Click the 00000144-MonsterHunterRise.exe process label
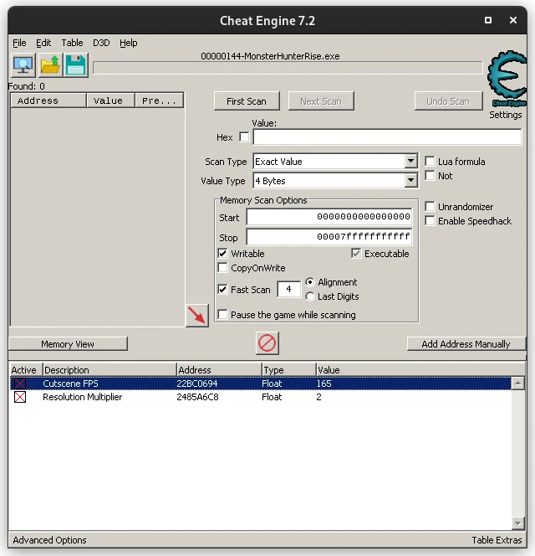 tap(270, 56)
